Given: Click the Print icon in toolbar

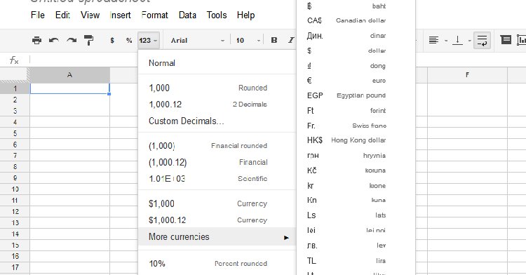Looking at the screenshot, I should point(36,41).
